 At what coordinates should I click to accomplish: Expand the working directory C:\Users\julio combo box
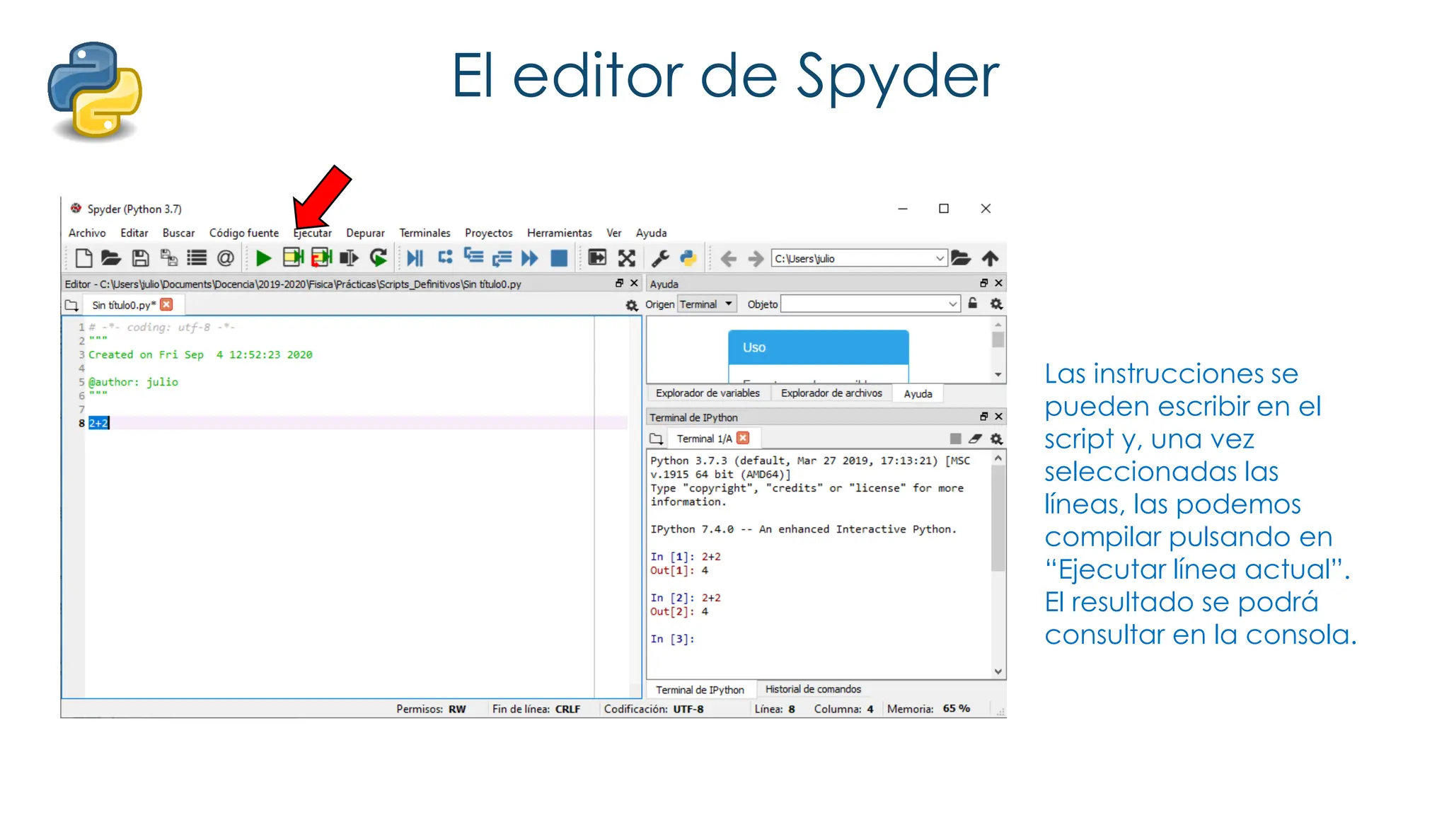pyautogui.click(x=940, y=258)
